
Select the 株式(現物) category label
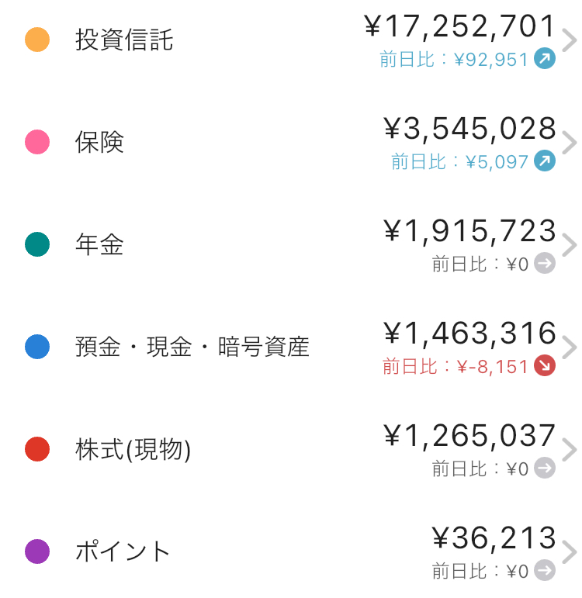click(133, 449)
